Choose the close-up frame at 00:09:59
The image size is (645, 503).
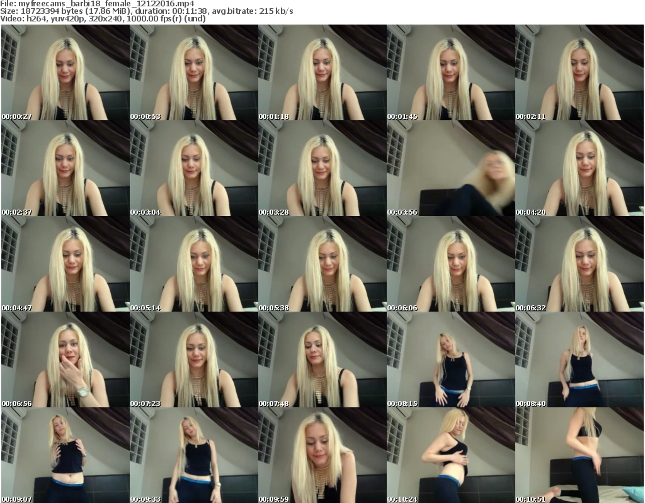click(322, 455)
